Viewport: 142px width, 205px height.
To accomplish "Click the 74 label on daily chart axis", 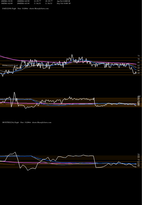I will click(139, 56).
